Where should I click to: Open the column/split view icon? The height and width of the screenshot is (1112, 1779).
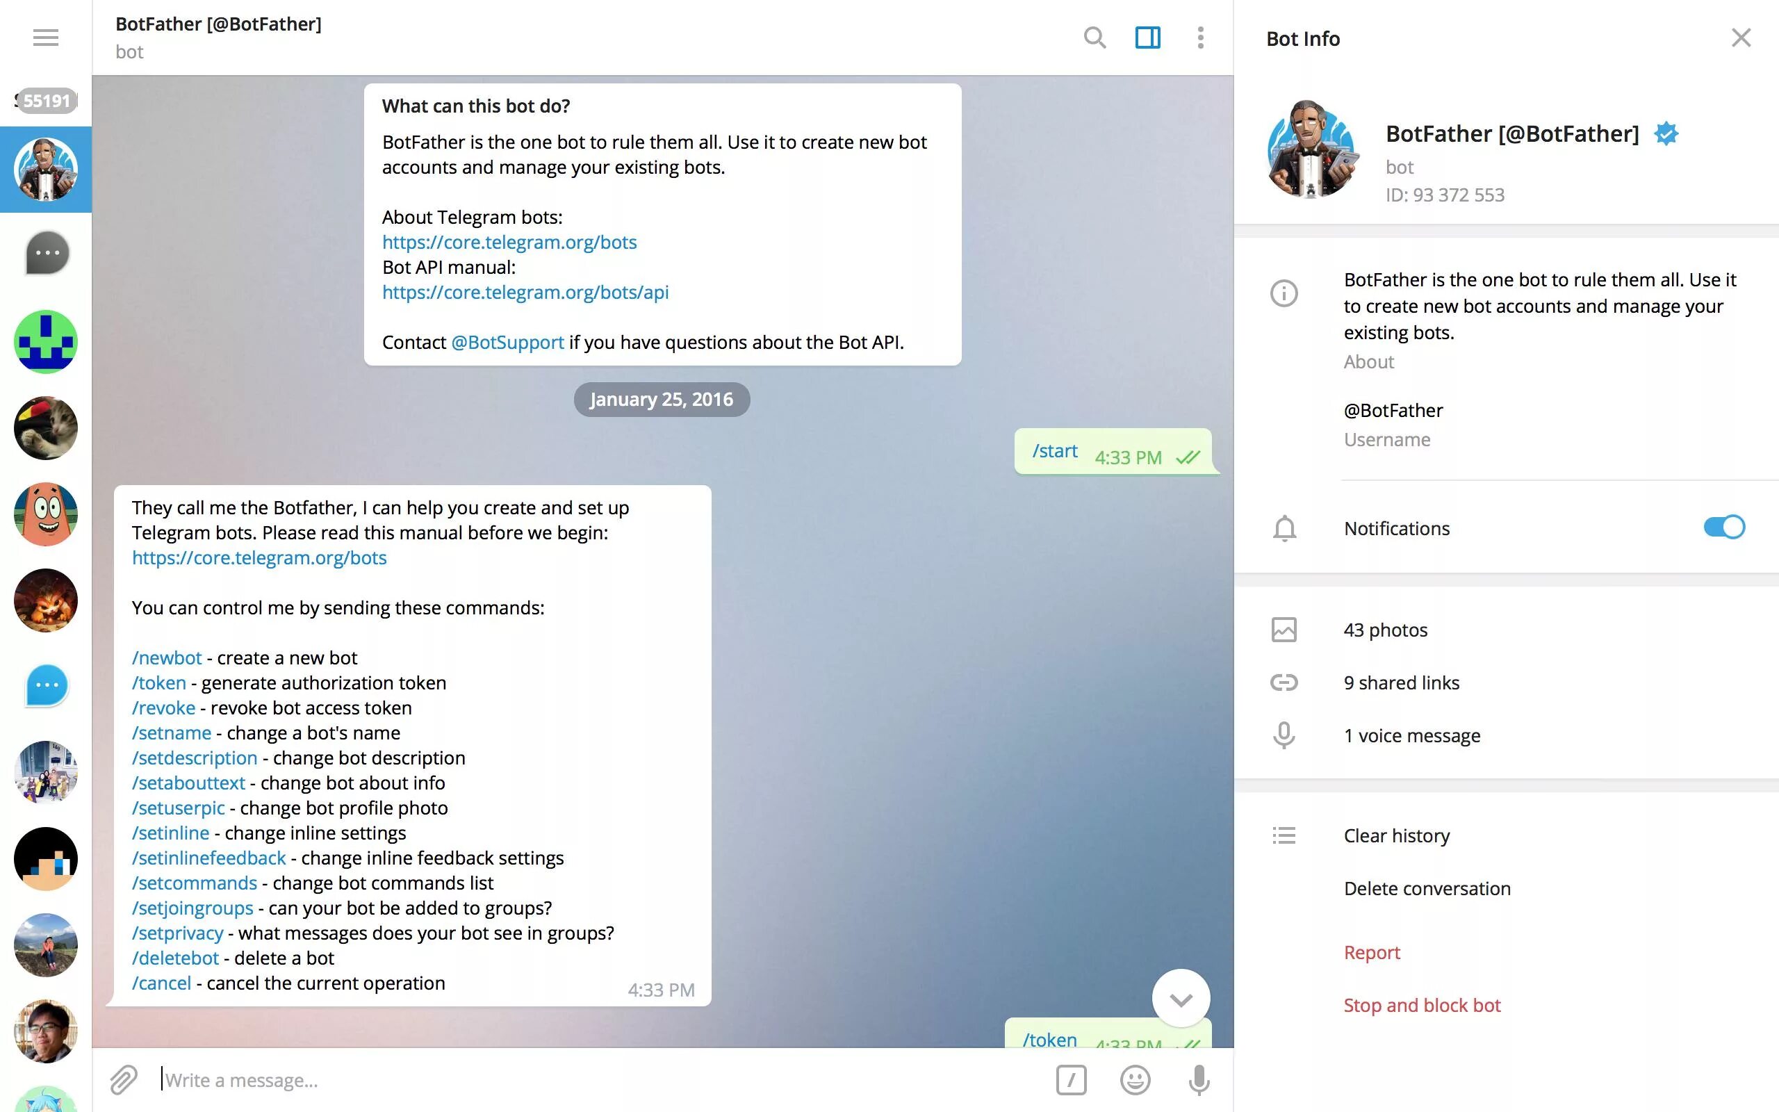click(x=1147, y=36)
